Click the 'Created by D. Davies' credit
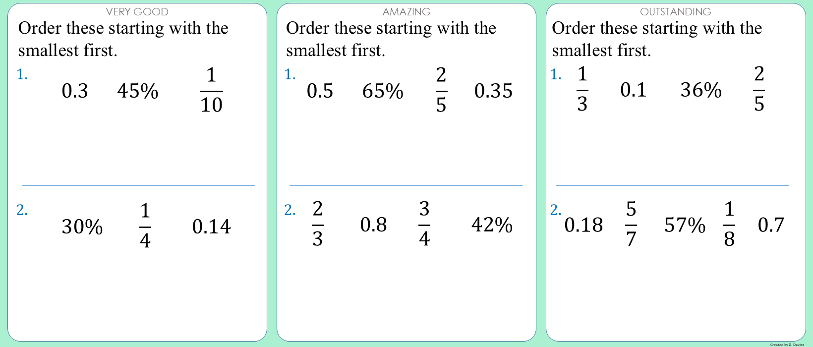The height and width of the screenshot is (347, 813). point(787,345)
